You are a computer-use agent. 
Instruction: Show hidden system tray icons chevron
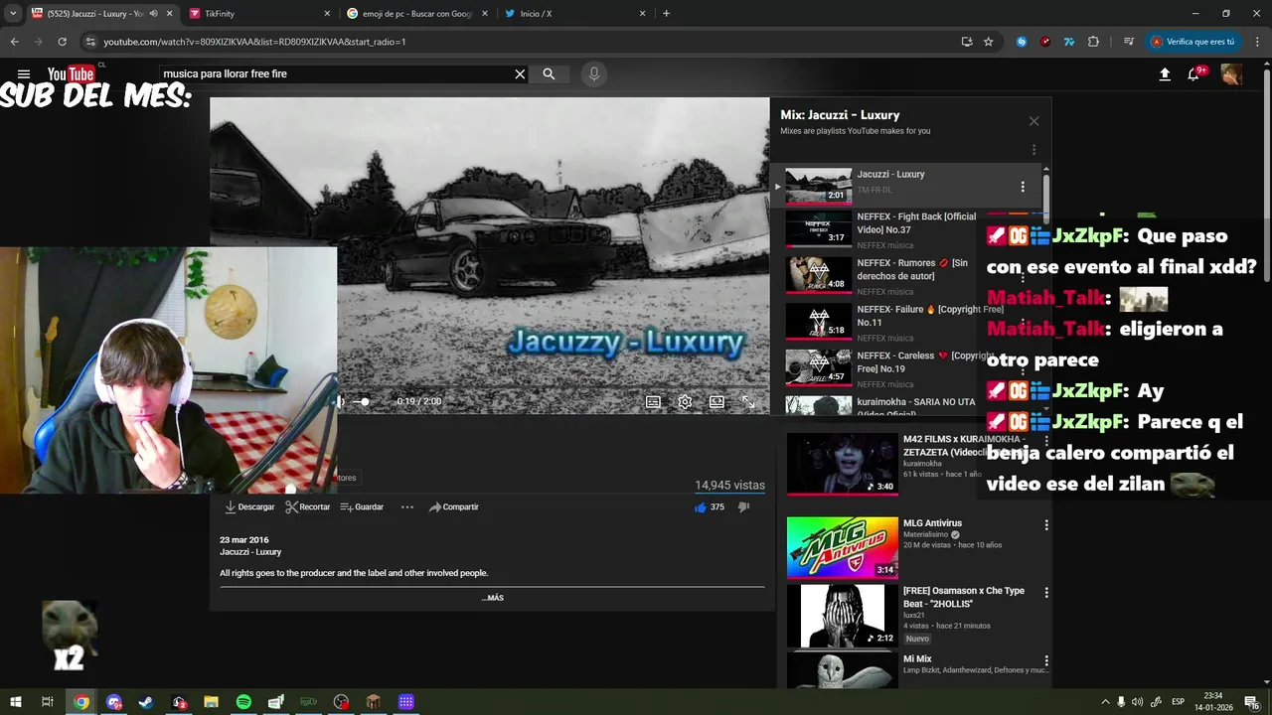pos(1105,702)
